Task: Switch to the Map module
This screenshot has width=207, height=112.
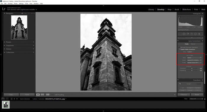Action: point(169,9)
